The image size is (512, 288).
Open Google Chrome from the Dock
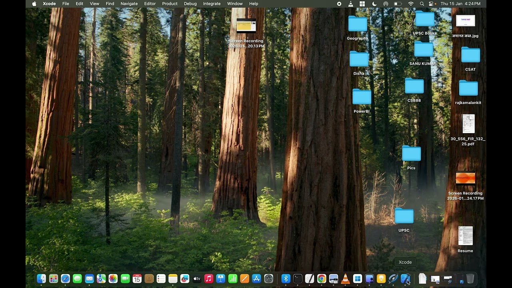[322, 279]
